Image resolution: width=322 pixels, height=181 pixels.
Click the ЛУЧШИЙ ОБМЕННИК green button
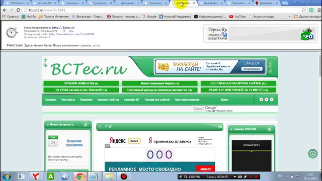(81, 83)
